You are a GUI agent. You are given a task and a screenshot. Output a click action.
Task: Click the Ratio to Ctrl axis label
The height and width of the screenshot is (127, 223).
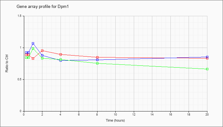7,63
